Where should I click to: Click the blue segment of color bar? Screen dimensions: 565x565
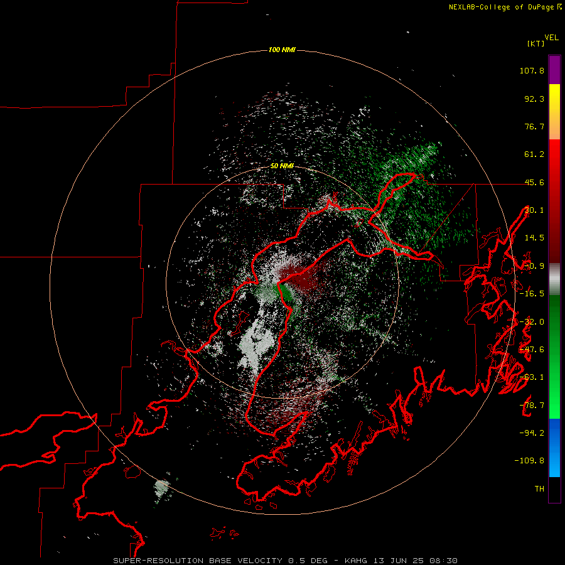point(554,448)
